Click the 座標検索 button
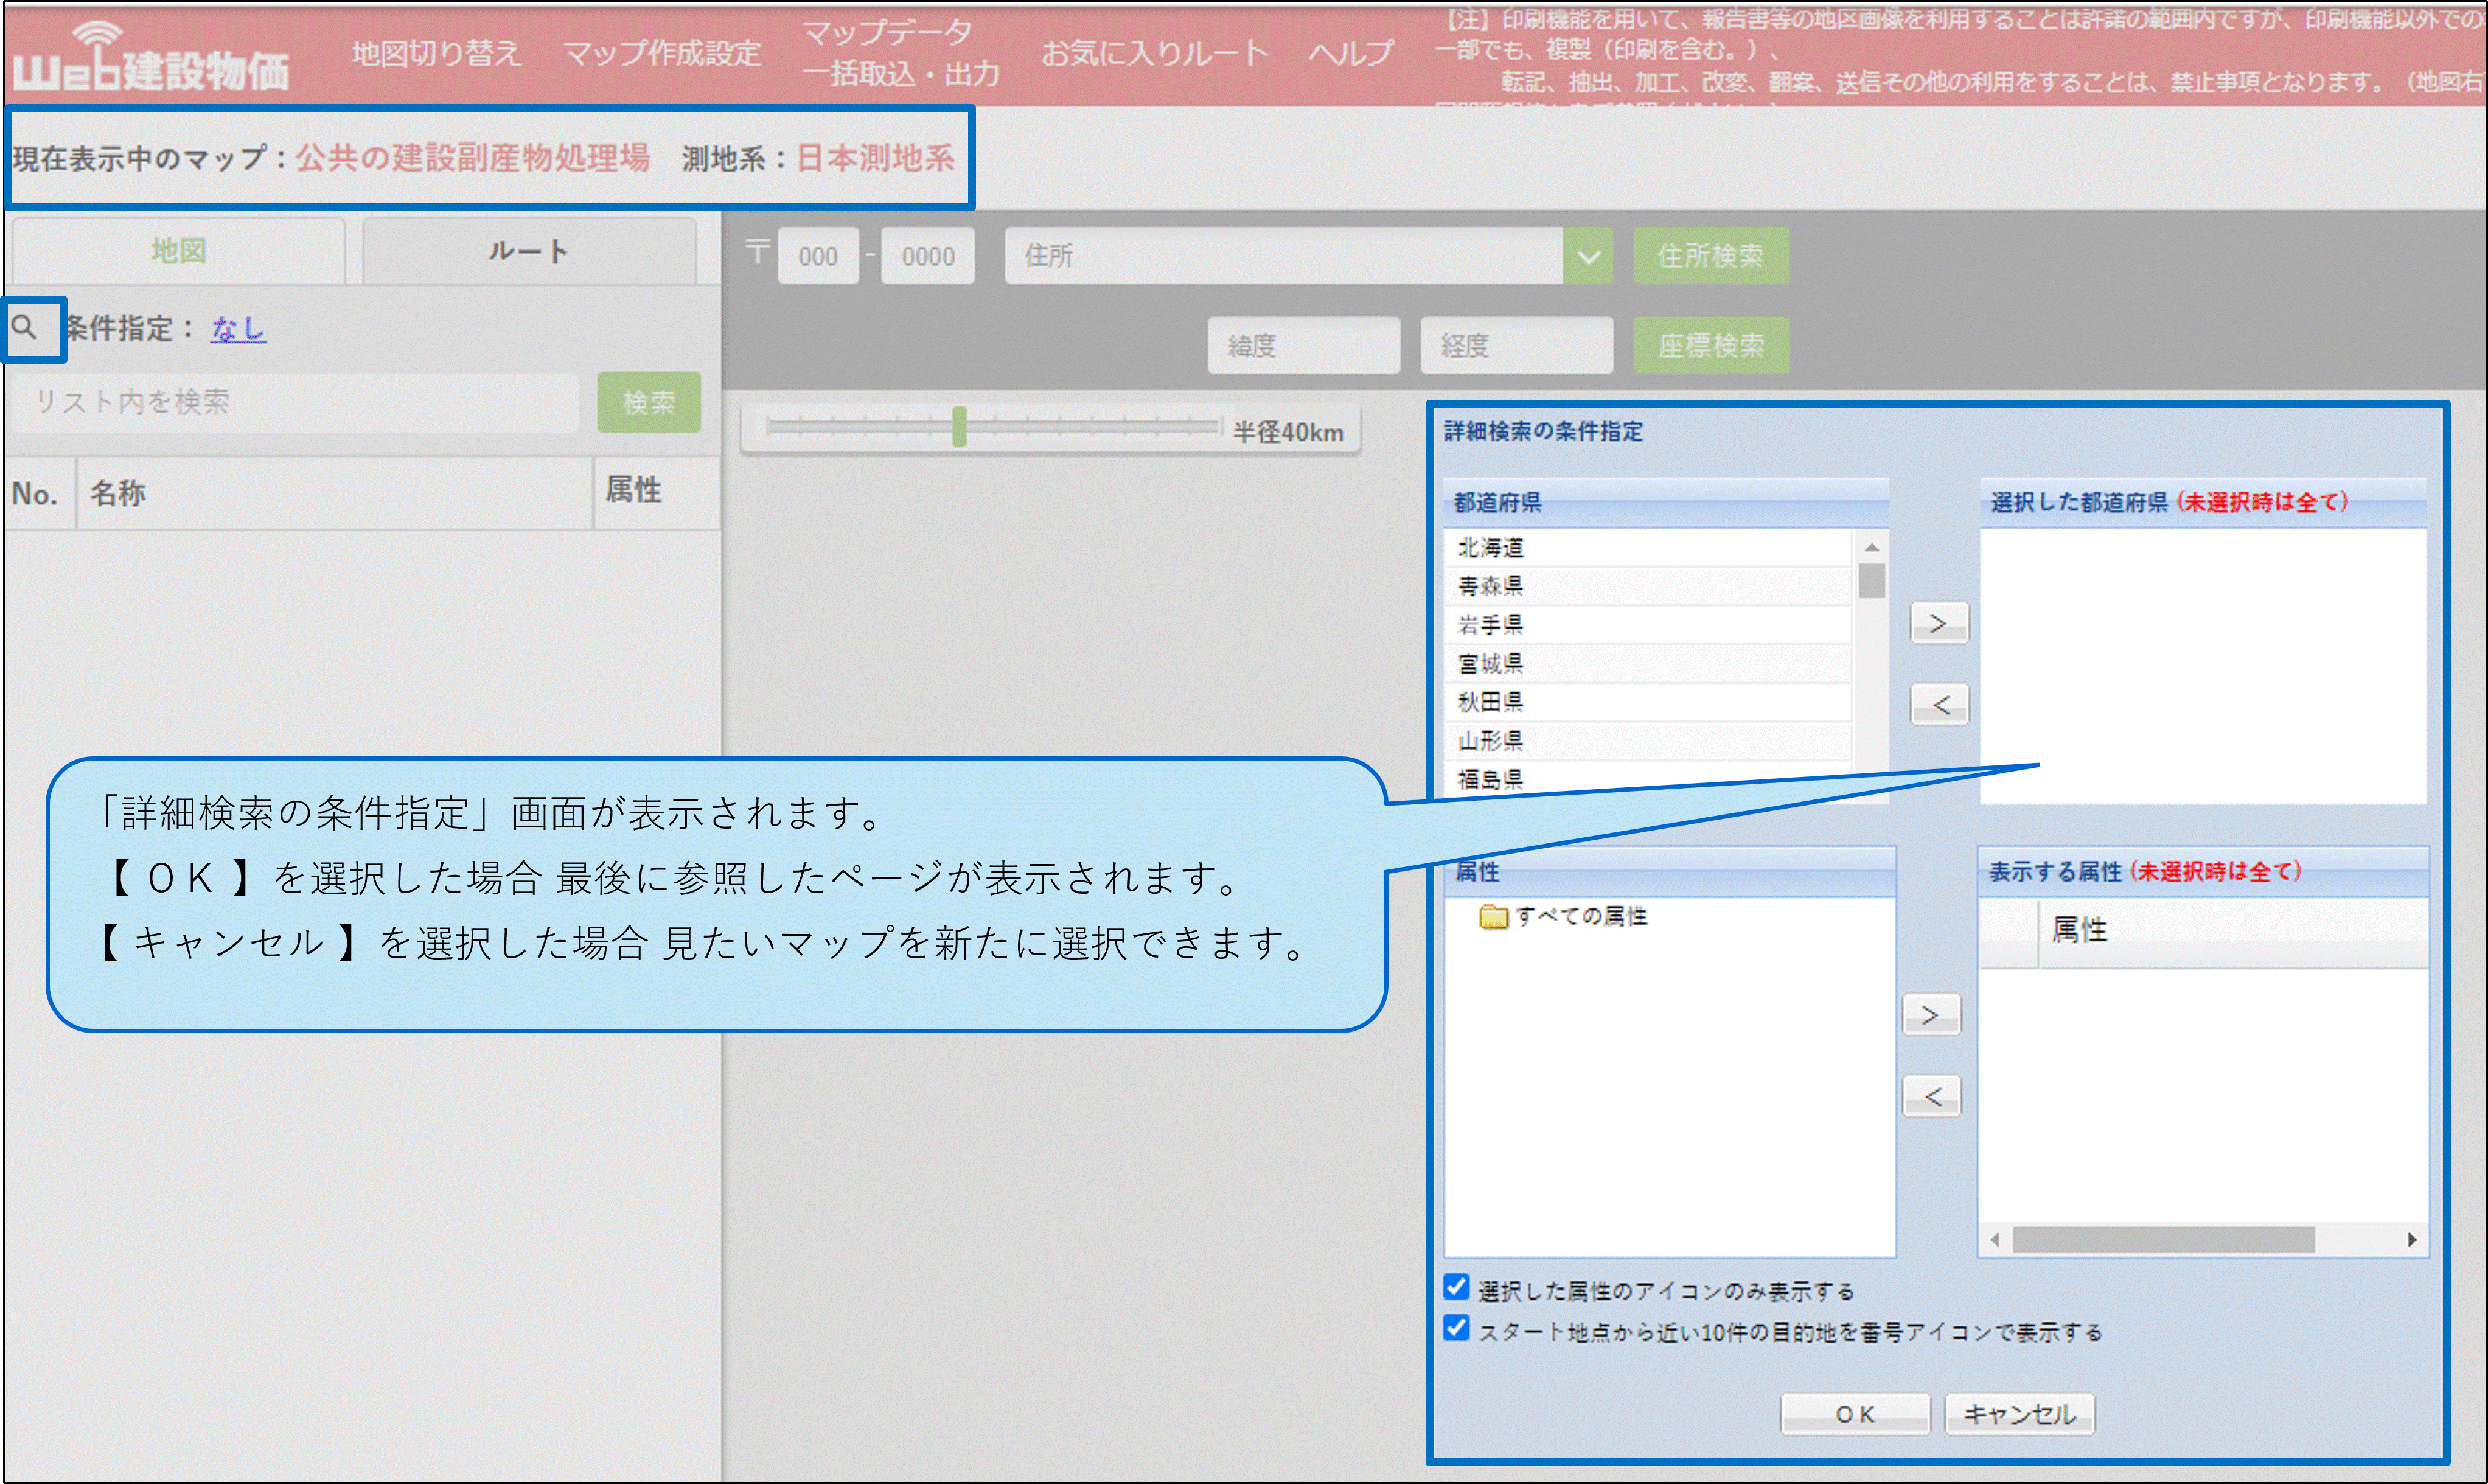Screen dimensions: 2488x1484 click(1711, 346)
